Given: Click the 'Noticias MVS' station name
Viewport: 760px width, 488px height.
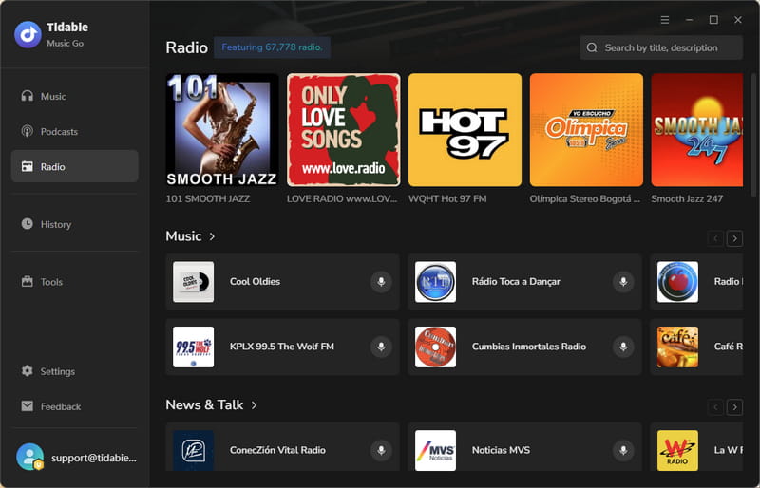Looking at the screenshot, I should click(501, 450).
